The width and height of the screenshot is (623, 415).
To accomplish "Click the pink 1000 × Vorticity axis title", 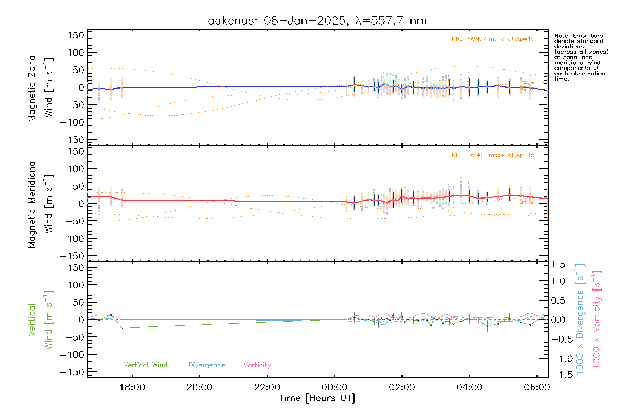I will 596,319.
